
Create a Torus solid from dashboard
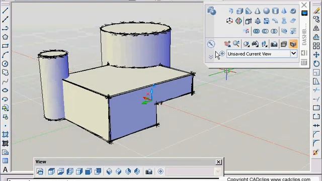293,11
